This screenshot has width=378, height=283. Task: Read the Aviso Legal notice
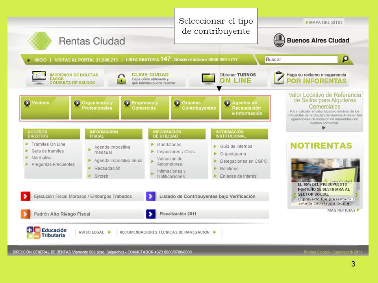point(91,232)
